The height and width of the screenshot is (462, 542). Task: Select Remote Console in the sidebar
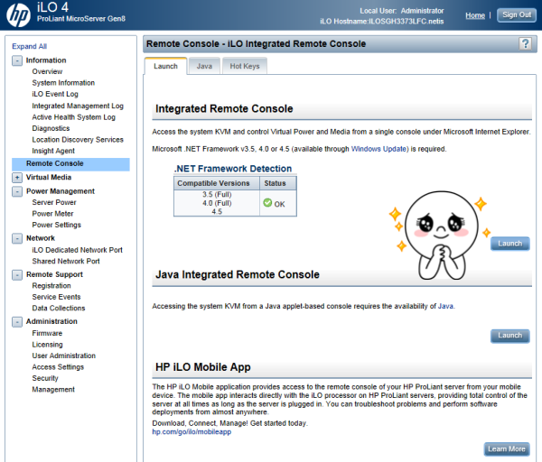tap(70, 163)
